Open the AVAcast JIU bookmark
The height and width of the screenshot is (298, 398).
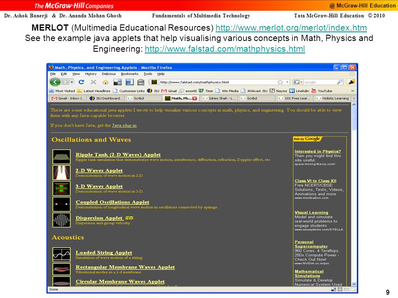pos(254,91)
